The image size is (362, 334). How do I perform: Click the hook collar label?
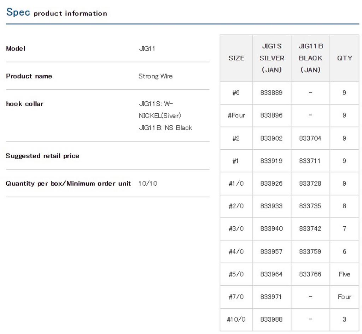click(x=25, y=104)
